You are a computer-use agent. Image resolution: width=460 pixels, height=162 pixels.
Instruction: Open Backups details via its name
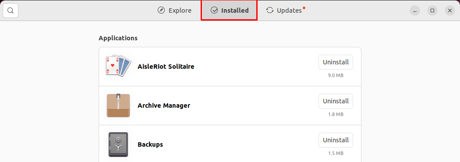click(150, 144)
